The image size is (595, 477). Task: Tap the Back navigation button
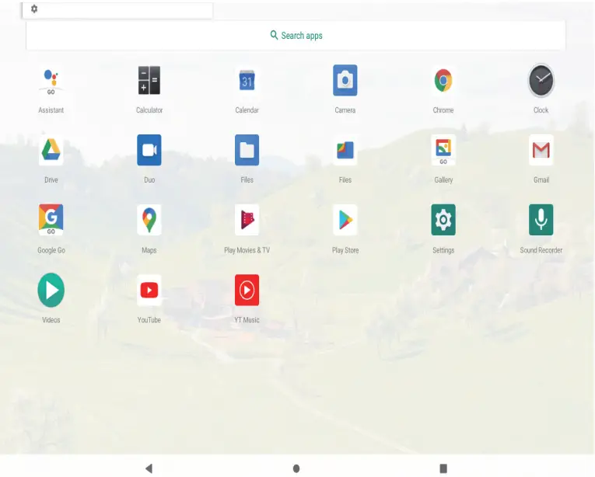click(x=149, y=468)
